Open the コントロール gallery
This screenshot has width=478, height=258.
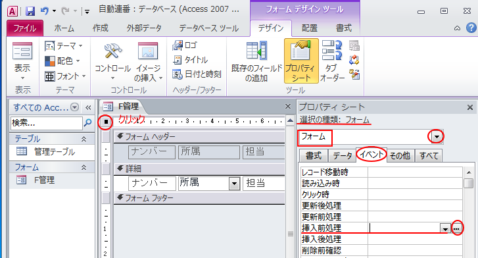click(113, 61)
